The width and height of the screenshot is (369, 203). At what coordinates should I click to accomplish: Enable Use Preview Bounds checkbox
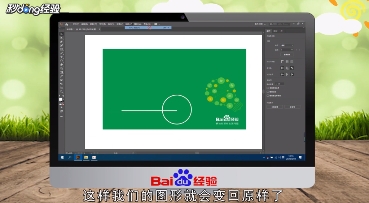(268, 88)
